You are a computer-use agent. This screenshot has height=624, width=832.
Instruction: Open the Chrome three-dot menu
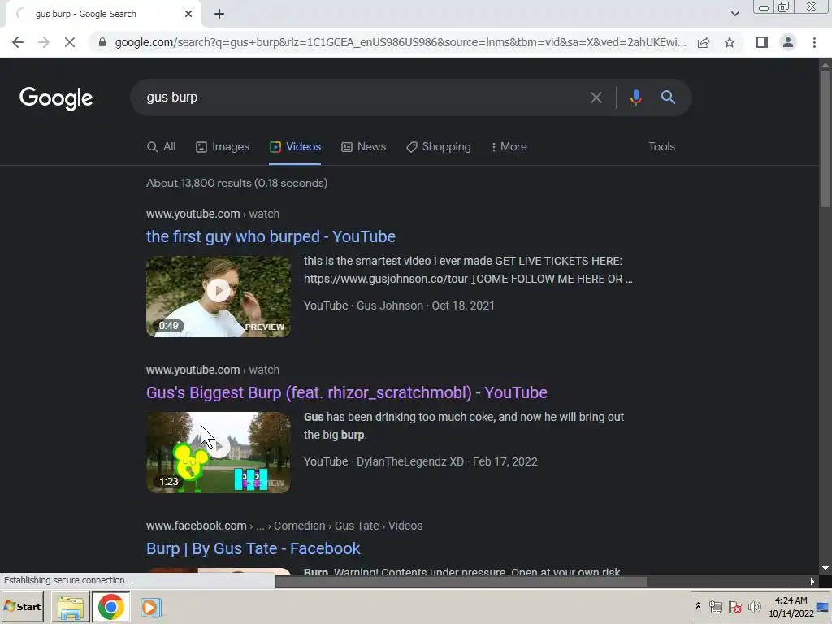(814, 42)
